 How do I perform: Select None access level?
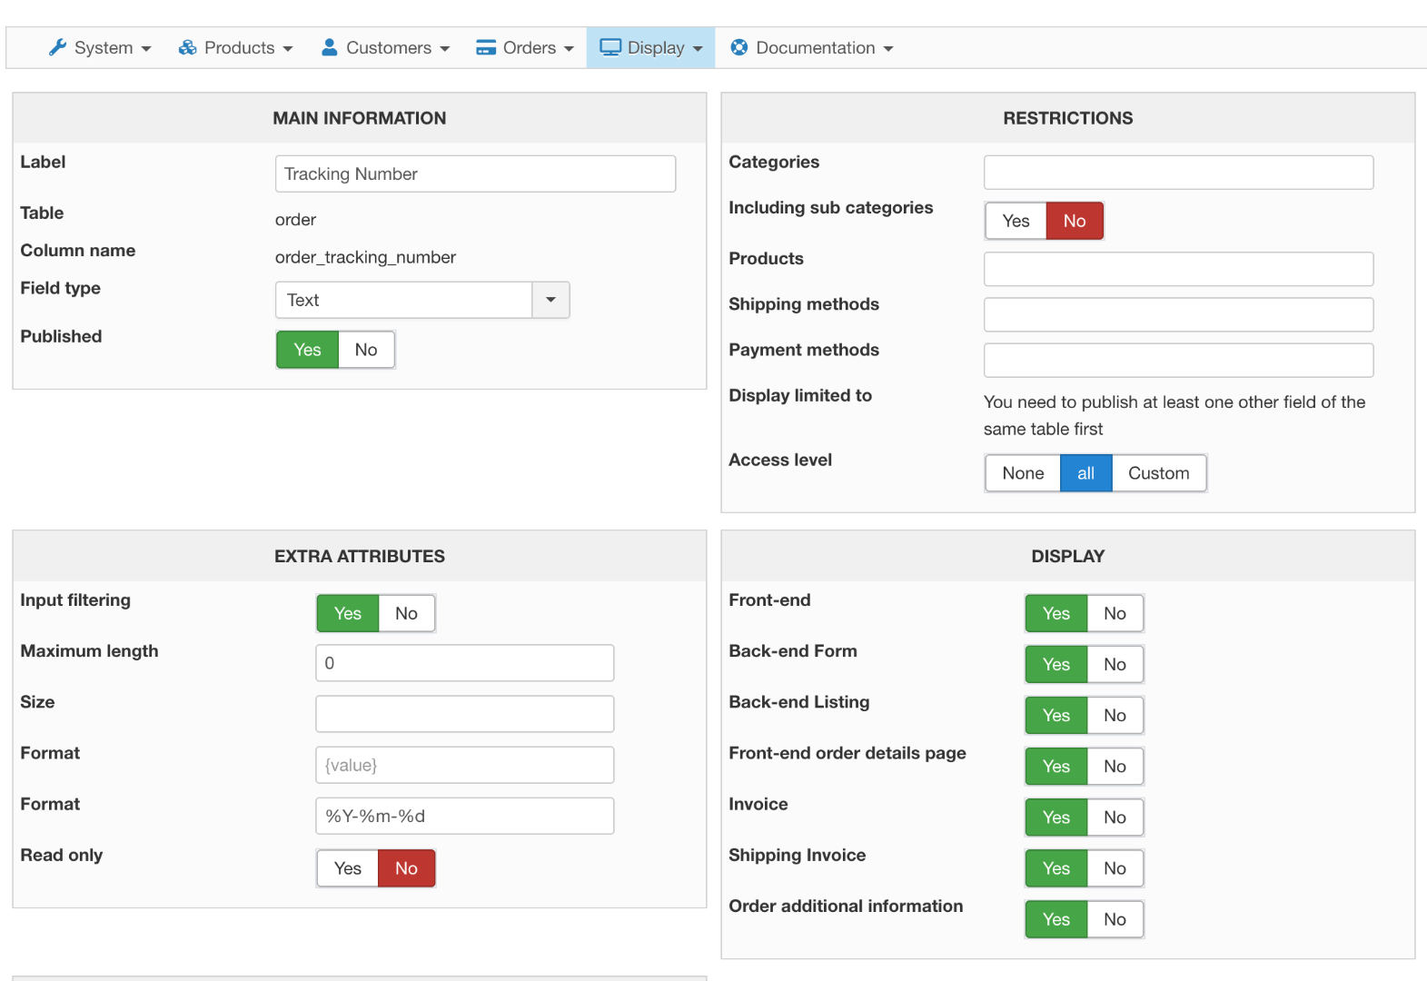(1023, 473)
